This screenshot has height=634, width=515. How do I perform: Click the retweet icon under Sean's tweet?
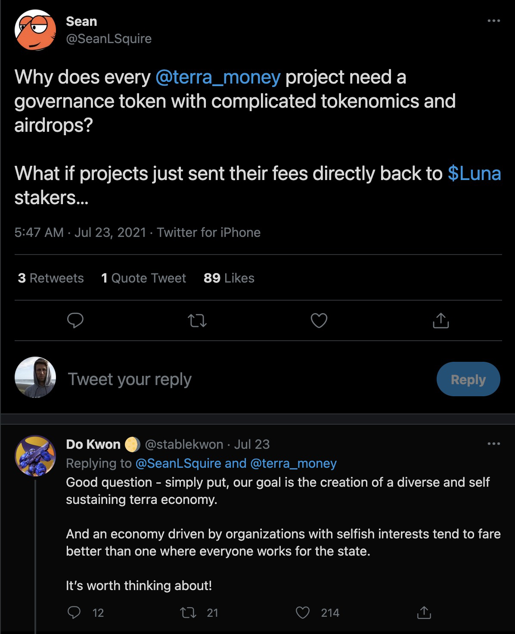click(197, 320)
